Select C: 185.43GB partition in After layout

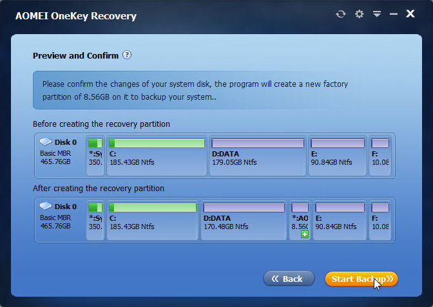tap(153, 220)
